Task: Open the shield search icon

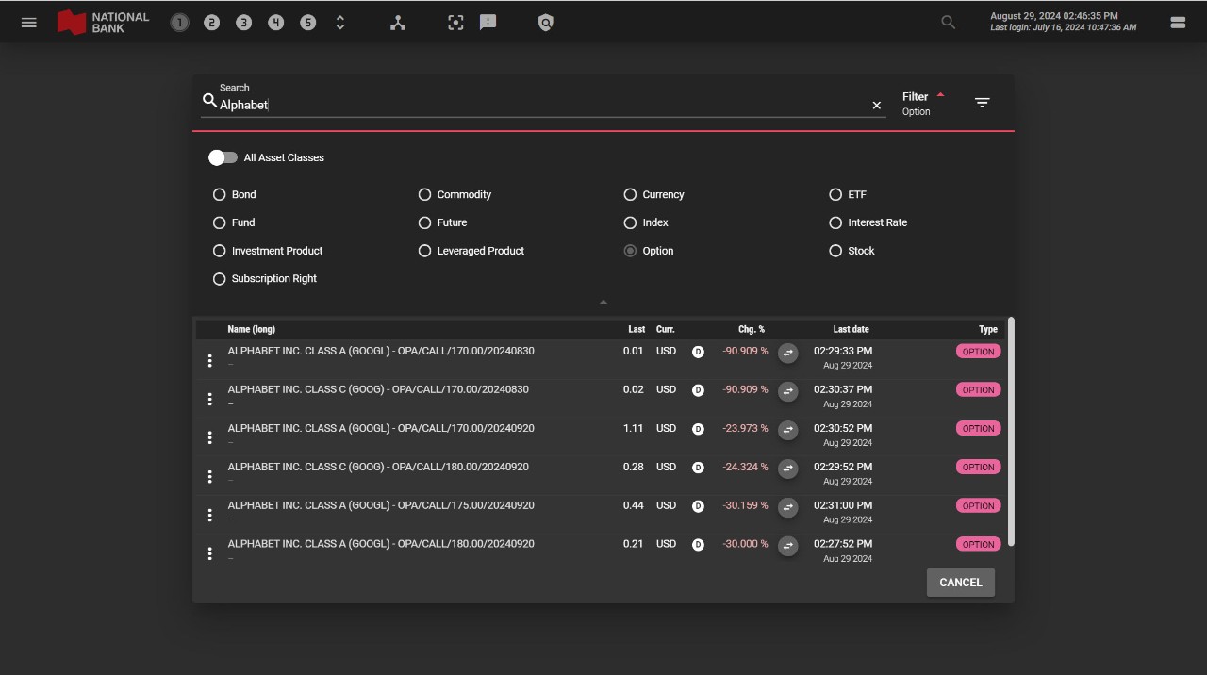Action: tap(545, 23)
